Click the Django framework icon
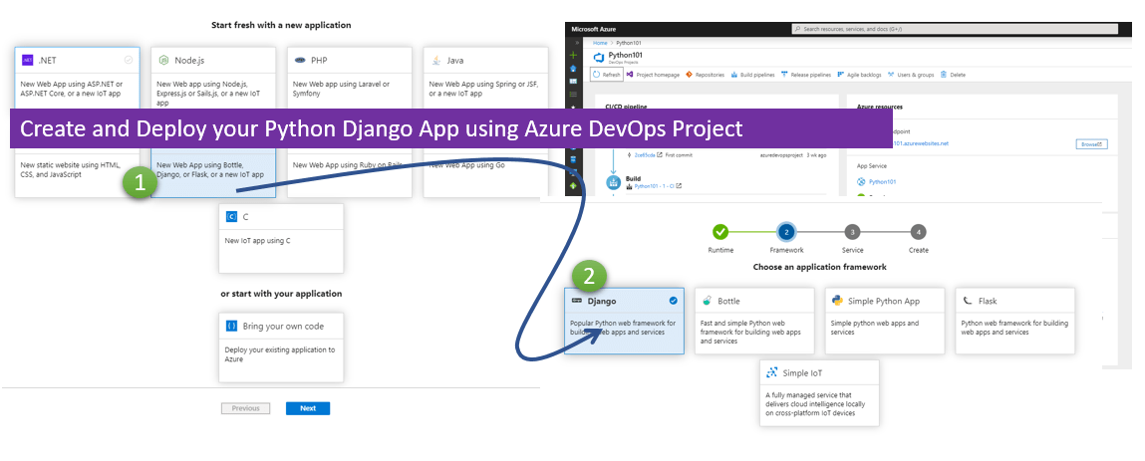 pyautogui.click(x=577, y=301)
